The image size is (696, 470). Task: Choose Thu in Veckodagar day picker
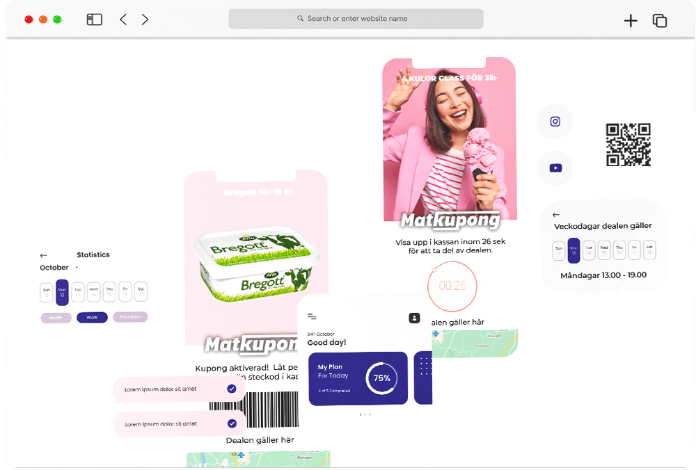619,250
